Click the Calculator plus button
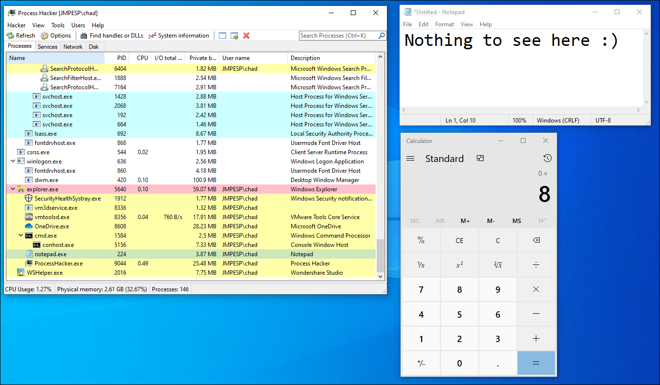660x385 pixels. coord(536,339)
